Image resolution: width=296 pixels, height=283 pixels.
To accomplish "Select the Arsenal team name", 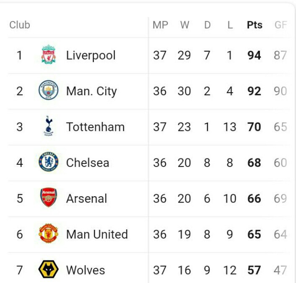I will point(86,198).
